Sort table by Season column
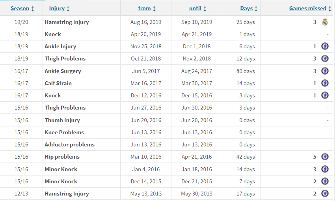 pyautogui.click(x=20, y=9)
